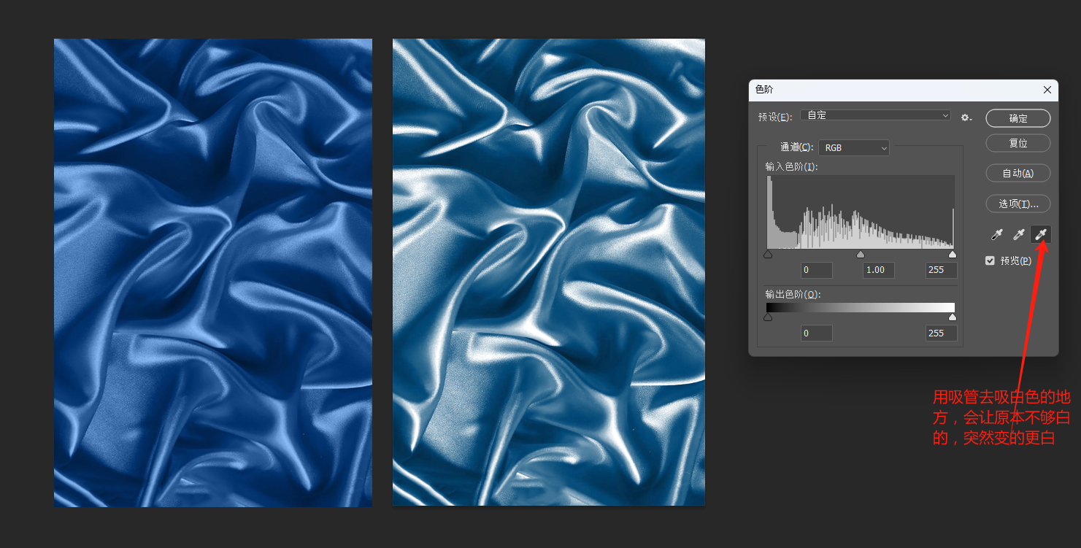Close the Levels (色阶) dialog
Screen dimensions: 1081x548
click(x=1047, y=90)
